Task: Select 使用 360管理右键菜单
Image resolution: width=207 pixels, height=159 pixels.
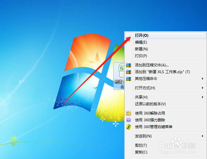Action: (165, 127)
